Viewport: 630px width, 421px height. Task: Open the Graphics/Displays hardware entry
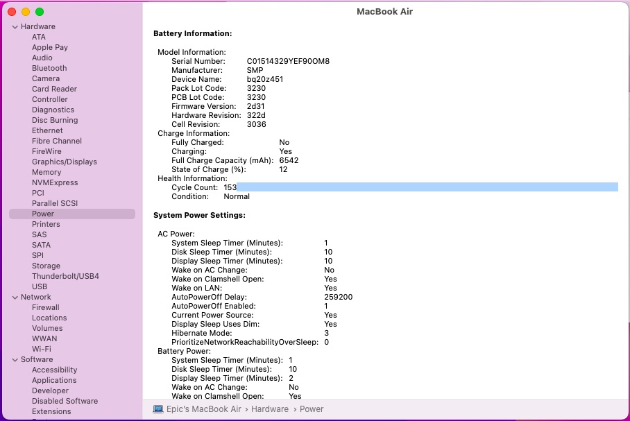(x=65, y=162)
